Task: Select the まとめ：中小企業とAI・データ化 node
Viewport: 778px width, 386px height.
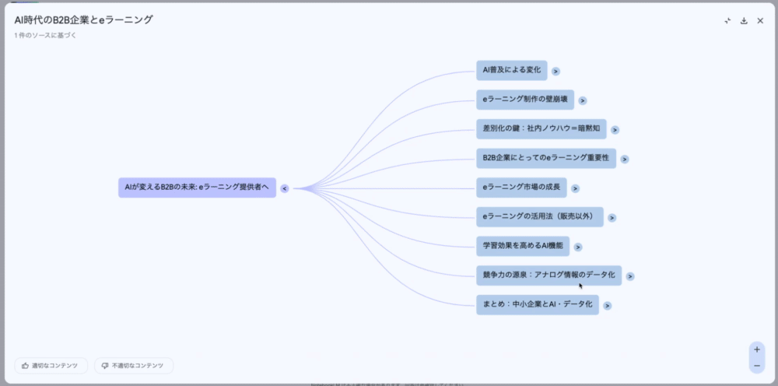Action: click(x=538, y=304)
